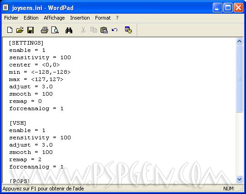
Task: Open a file using the folder icon
Action: pyautogui.click(x=20, y=30)
